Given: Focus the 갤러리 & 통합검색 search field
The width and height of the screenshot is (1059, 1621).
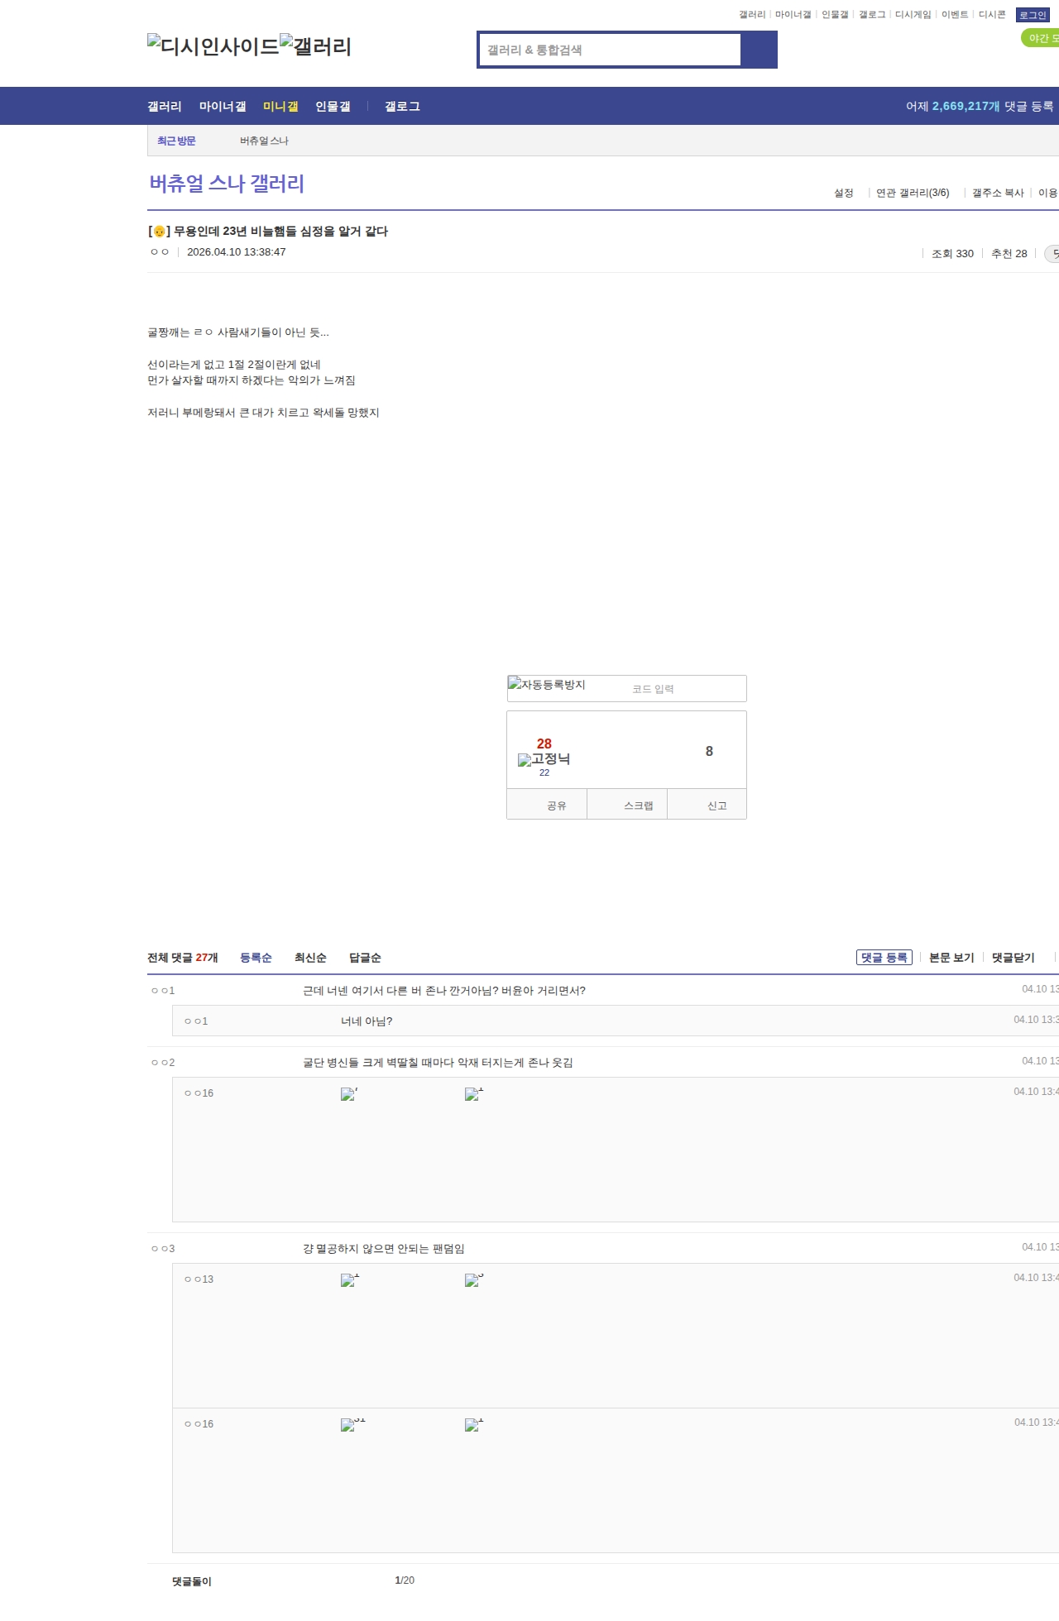Looking at the screenshot, I should point(611,50).
